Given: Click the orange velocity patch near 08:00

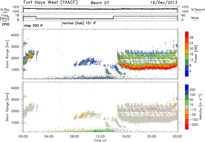Looking at the screenshot, I should pyautogui.click(x=76, y=117).
